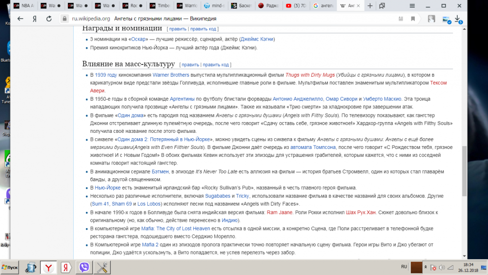The height and width of the screenshot is (275, 488).
Task: Reload the page with the refresh icon
Action: (x=49, y=19)
